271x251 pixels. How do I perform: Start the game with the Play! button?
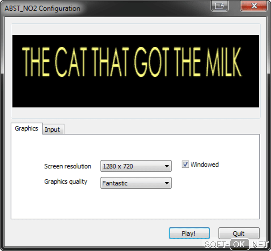point(189,233)
